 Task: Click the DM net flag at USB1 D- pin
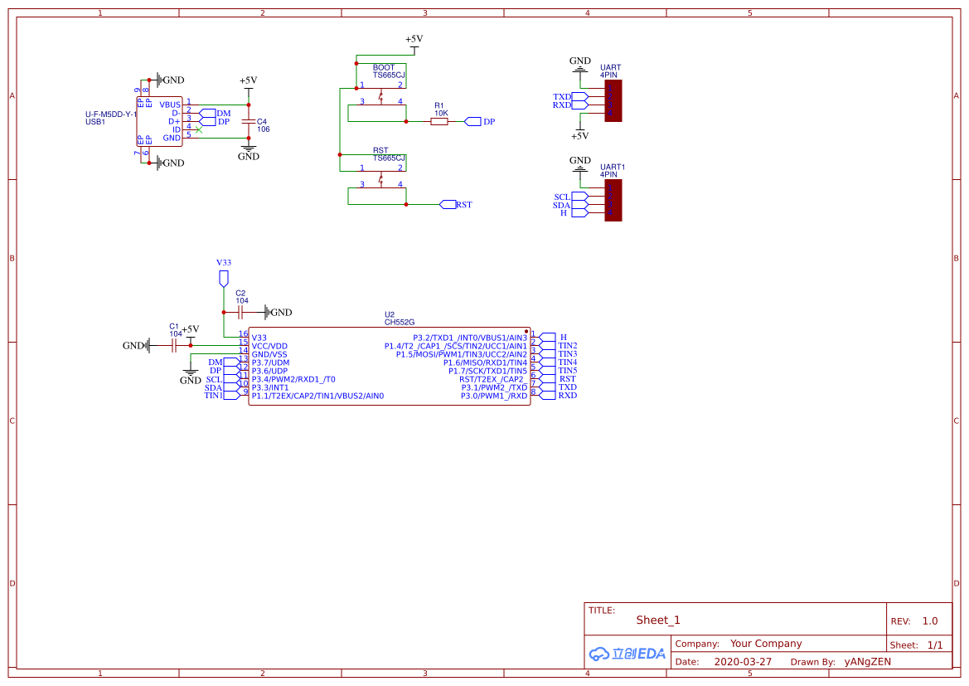[x=207, y=113]
